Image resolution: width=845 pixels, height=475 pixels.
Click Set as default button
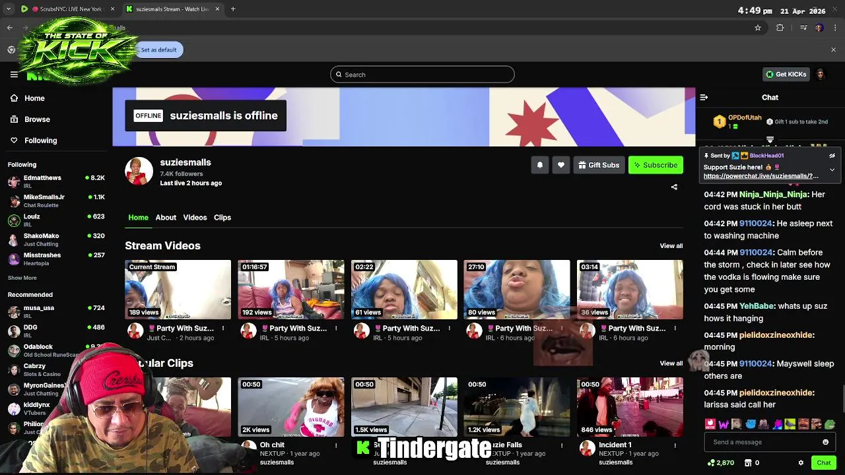pyautogui.click(x=158, y=49)
